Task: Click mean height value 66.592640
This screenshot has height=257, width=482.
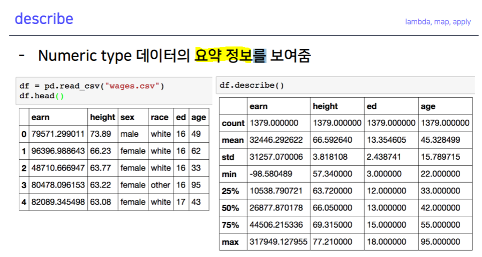Action: pos(332,140)
